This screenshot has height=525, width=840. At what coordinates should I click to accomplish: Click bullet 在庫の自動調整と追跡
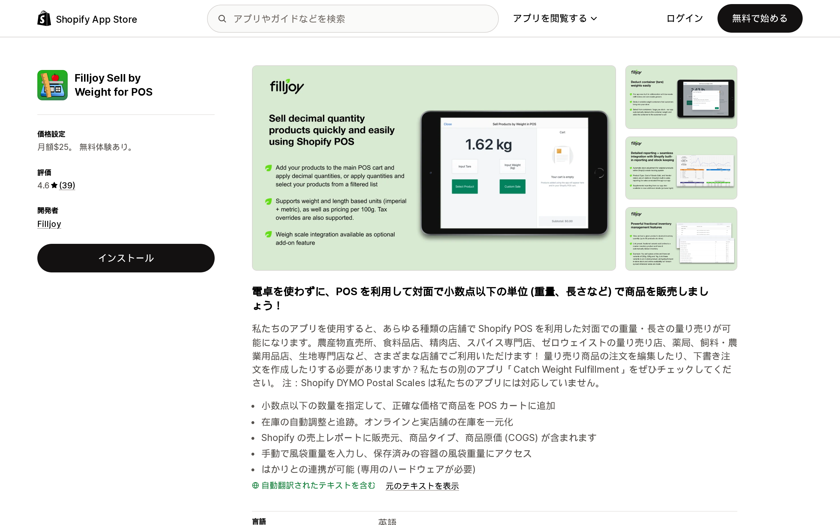pos(387,422)
